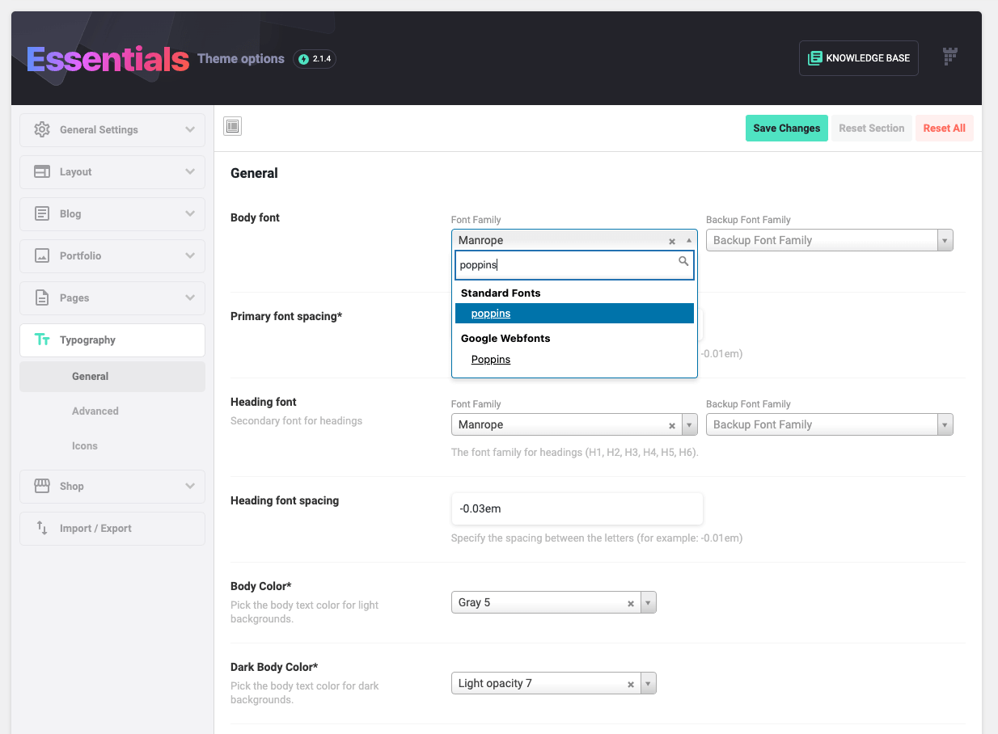Click the expand-all sections icon in toolbar

[232, 126]
